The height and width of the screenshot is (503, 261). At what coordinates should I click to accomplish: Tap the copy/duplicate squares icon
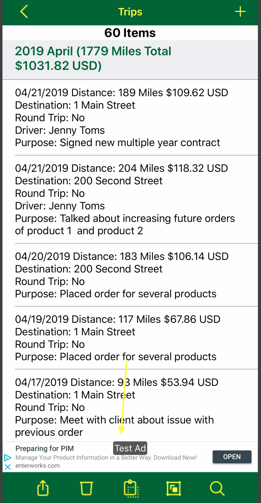174,488
